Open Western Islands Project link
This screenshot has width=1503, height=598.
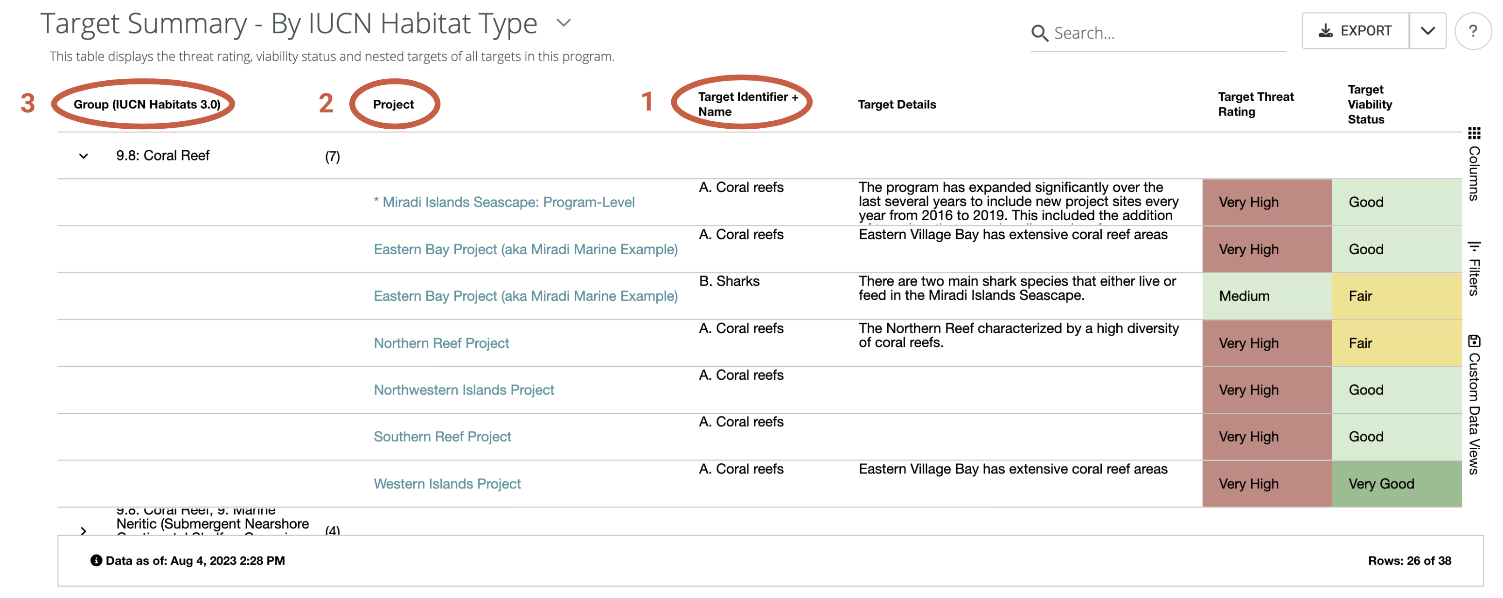pos(447,484)
